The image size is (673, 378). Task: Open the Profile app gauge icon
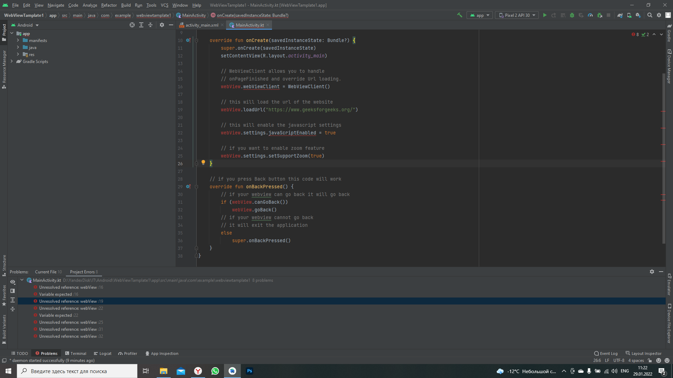(x=590, y=15)
